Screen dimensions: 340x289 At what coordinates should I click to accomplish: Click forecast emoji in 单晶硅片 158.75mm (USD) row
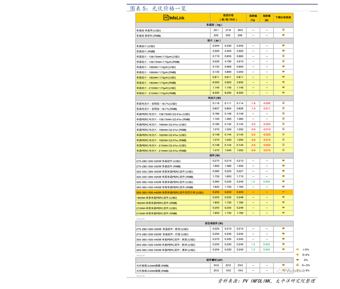(283, 56)
